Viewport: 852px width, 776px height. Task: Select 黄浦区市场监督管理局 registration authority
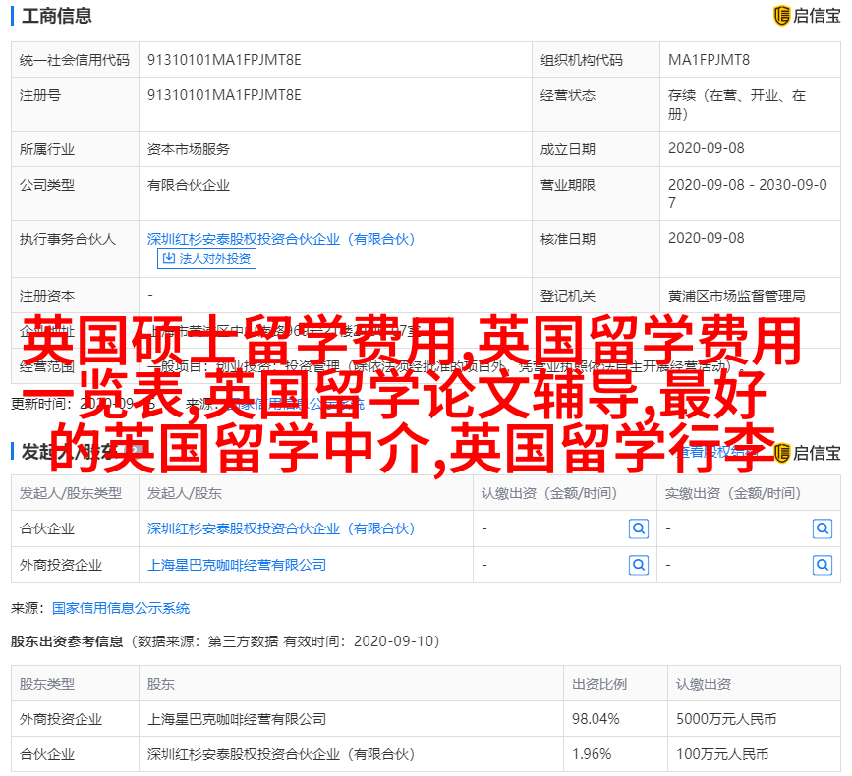tap(736, 296)
